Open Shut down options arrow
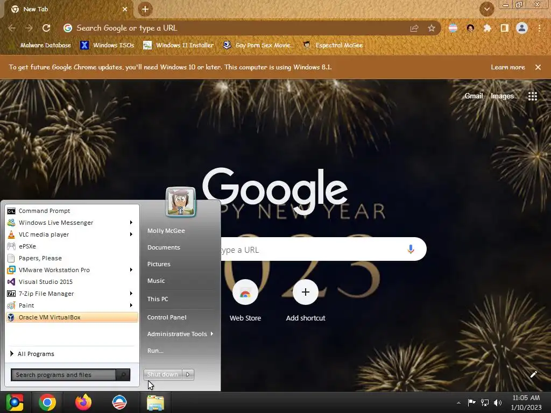Screen dimensions: 551x413 tap(188, 375)
